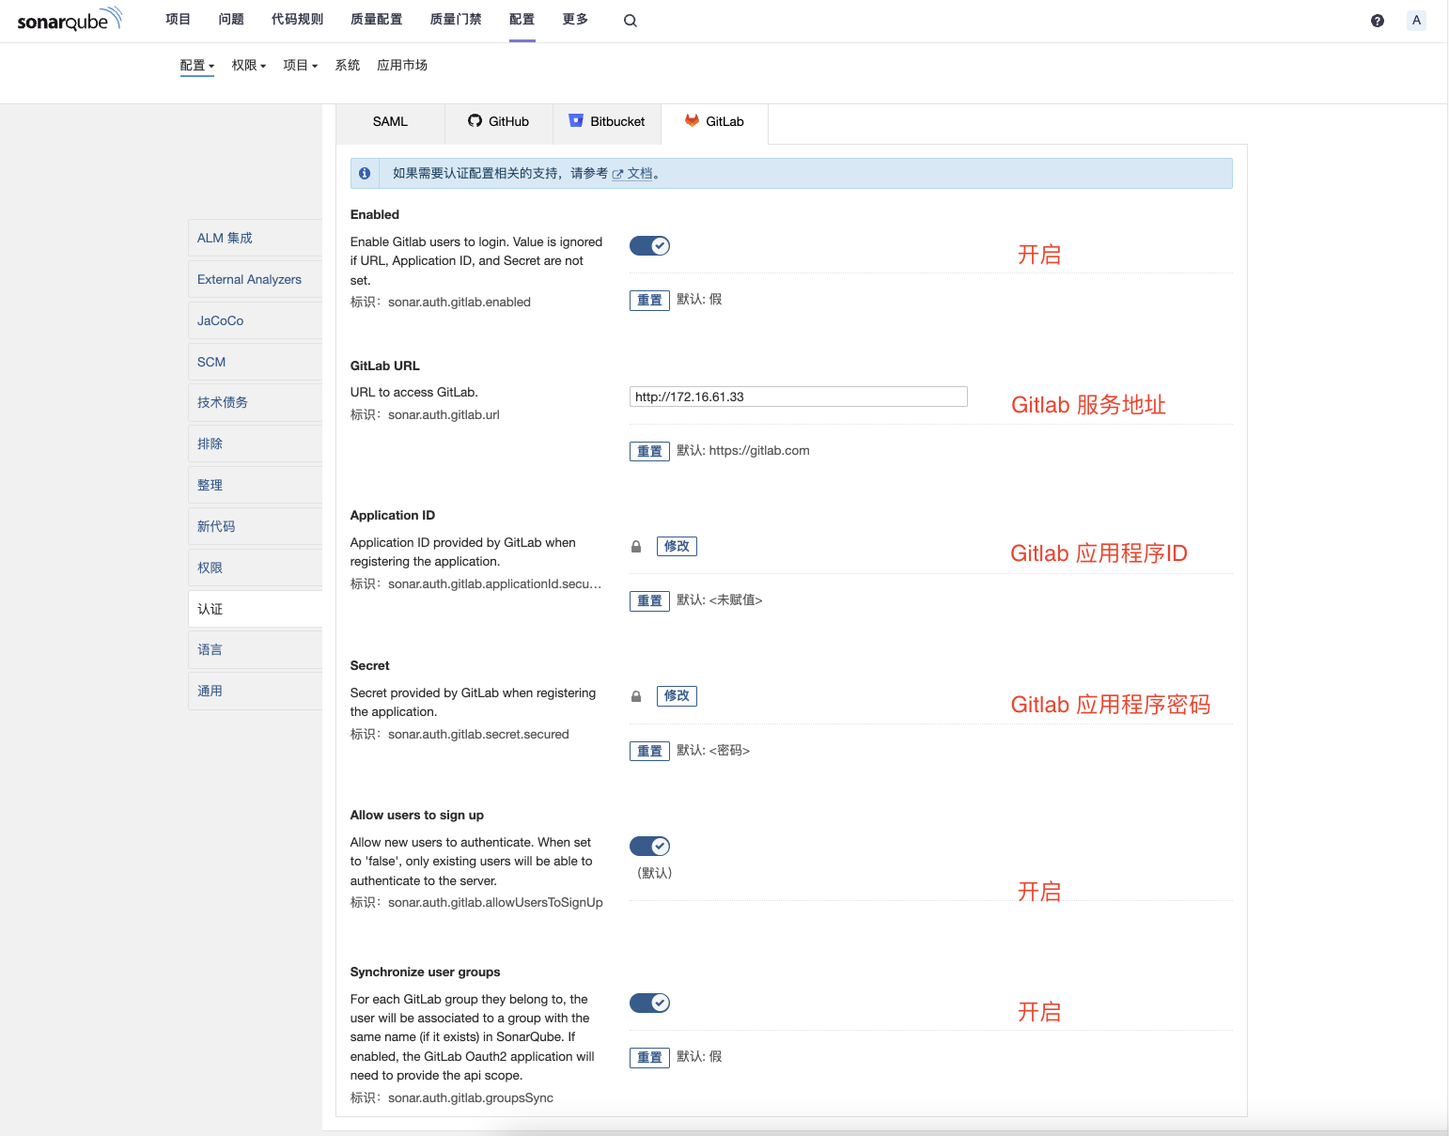The image size is (1449, 1136).
Task: Select ALM 集成 in the sidebar
Action: point(256,239)
